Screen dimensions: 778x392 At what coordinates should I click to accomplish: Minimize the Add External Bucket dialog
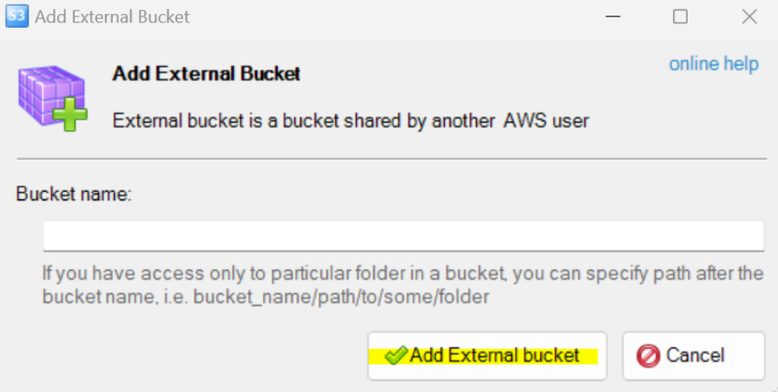(613, 16)
